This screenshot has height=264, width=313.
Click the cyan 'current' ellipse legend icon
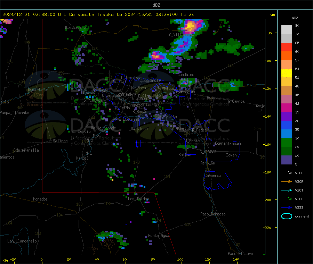pyautogui.click(x=287, y=216)
